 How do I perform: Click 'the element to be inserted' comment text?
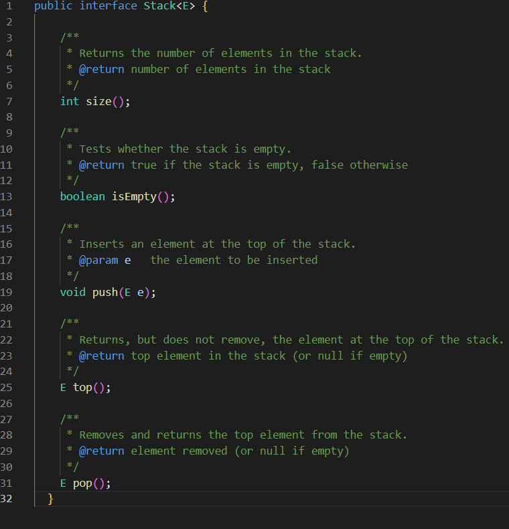click(x=234, y=260)
